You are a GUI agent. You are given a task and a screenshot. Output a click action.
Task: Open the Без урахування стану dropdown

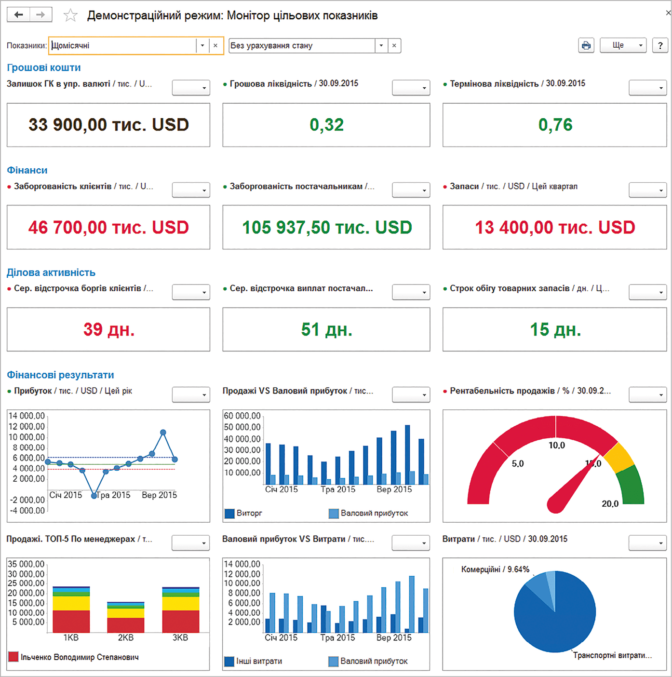(381, 45)
